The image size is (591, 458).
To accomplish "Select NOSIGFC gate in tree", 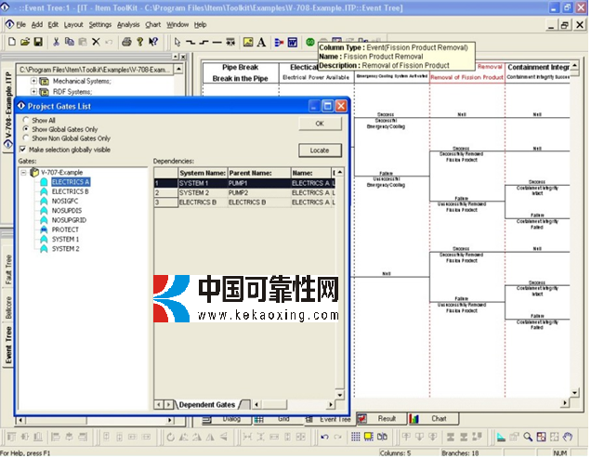I will 65,202.
